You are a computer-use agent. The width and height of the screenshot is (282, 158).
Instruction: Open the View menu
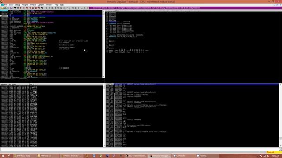(x=11, y=5)
